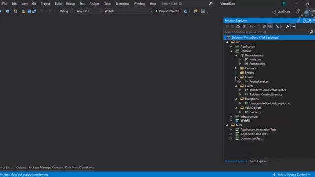
Task: Click green Start debugging arrow
Action: pos(157,11)
